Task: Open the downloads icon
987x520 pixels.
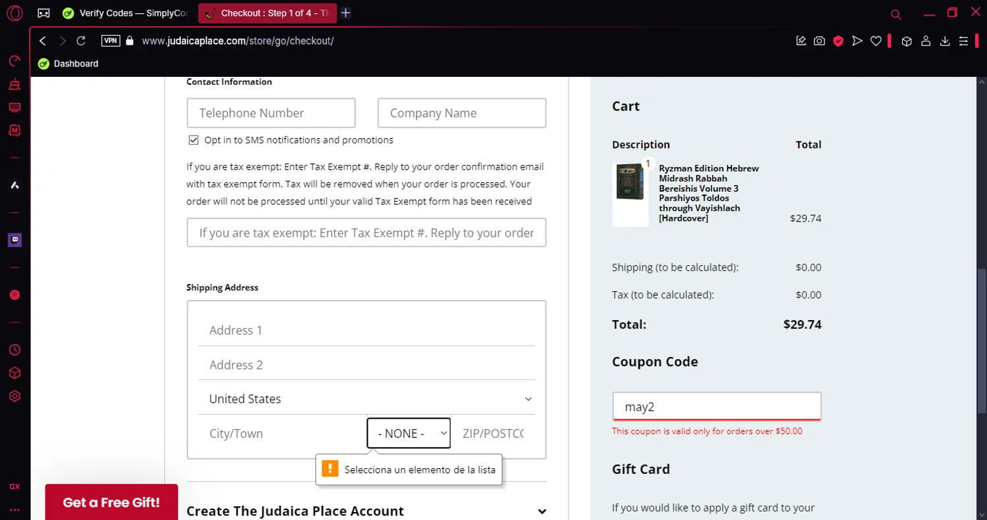Action: click(945, 41)
